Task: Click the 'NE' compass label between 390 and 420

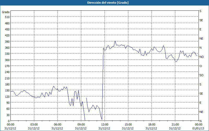Action: (201, 39)
